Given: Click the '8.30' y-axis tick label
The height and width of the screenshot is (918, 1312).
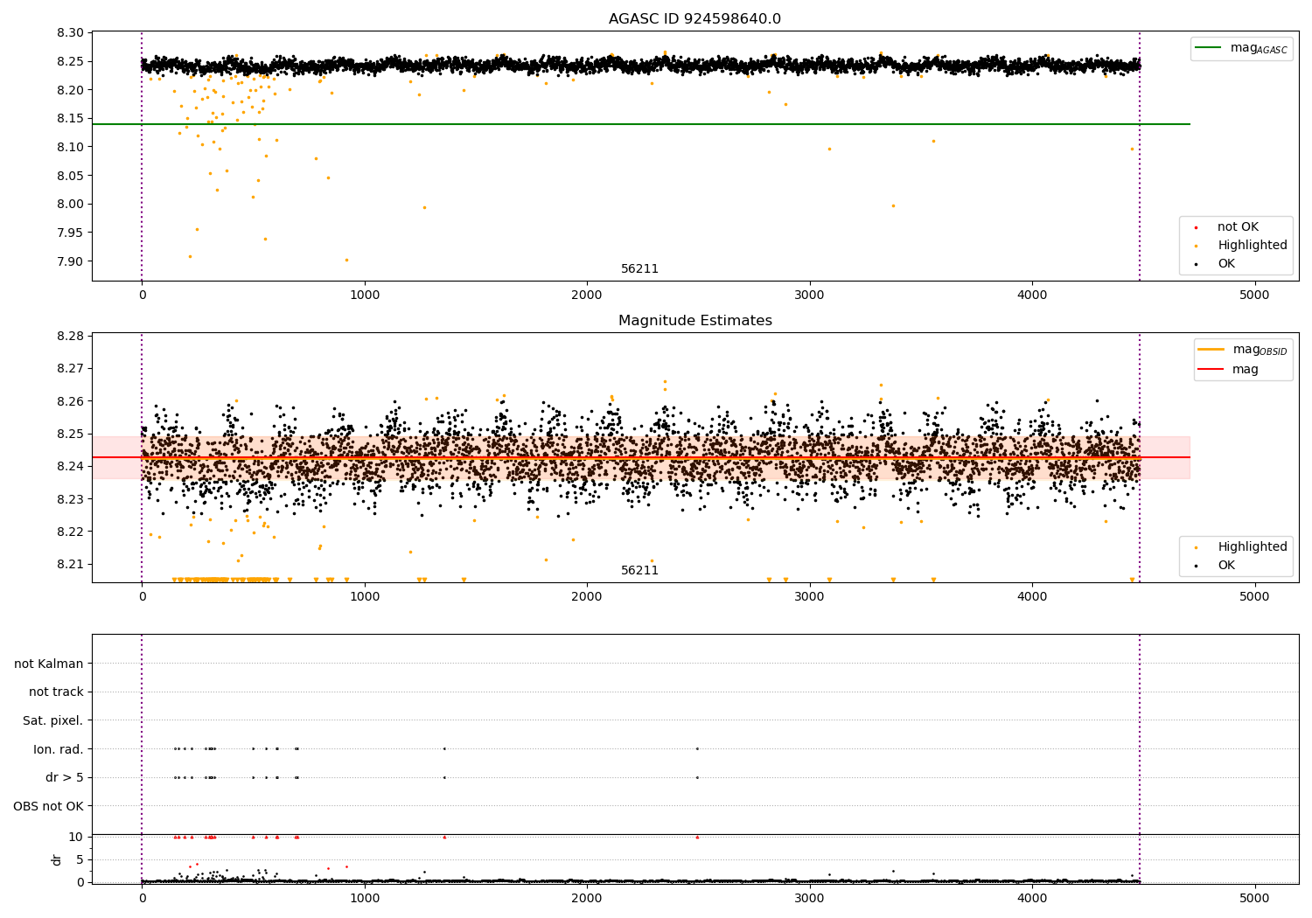Looking at the screenshot, I should tap(70, 33).
